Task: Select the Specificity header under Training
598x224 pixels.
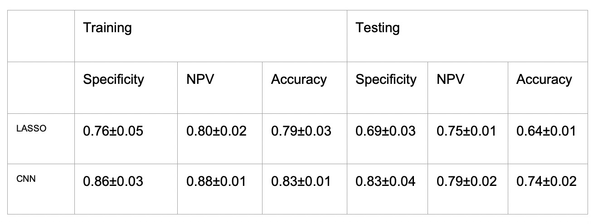Action: [x=113, y=80]
